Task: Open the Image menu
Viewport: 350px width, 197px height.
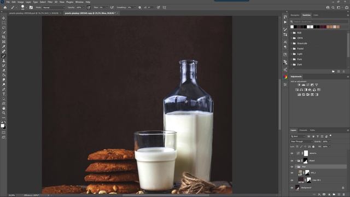Action: point(21,2)
